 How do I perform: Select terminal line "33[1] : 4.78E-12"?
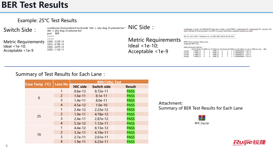[56, 44]
